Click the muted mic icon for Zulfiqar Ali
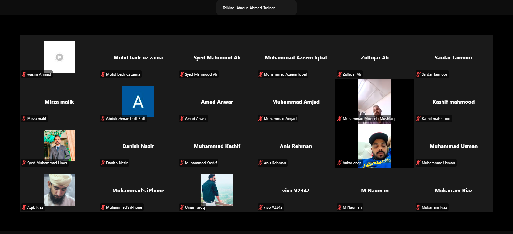 tap(340, 74)
